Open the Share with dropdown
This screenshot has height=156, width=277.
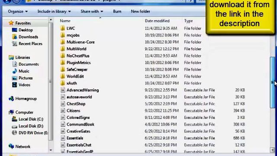pyautogui.click(x=92, y=11)
